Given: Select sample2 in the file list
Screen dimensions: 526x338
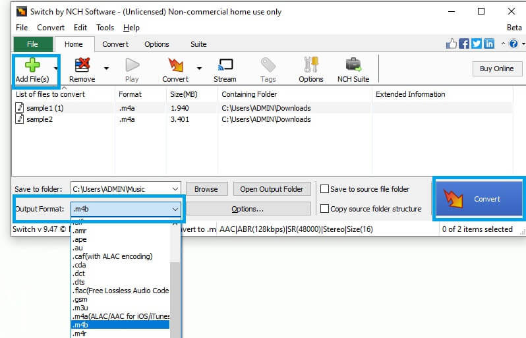Looking at the screenshot, I should [39, 119].
